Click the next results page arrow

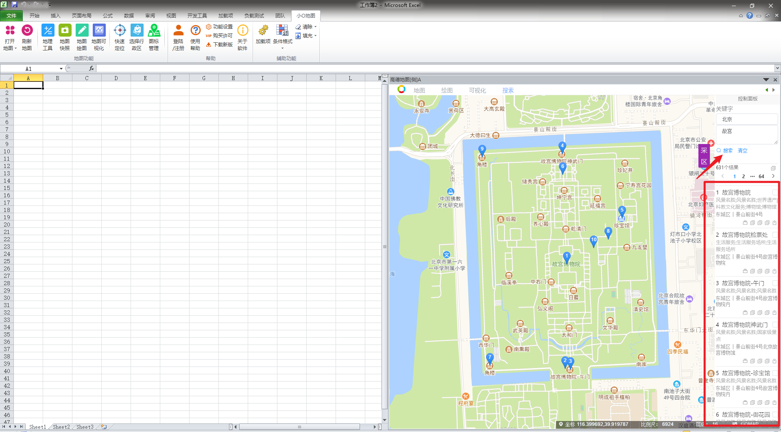(773, 176)
